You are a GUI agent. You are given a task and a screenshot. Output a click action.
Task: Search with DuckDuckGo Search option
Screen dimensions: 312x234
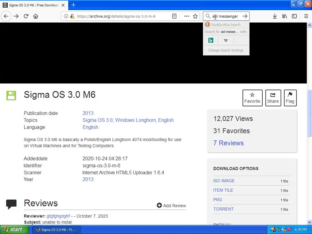coord(226,25)
